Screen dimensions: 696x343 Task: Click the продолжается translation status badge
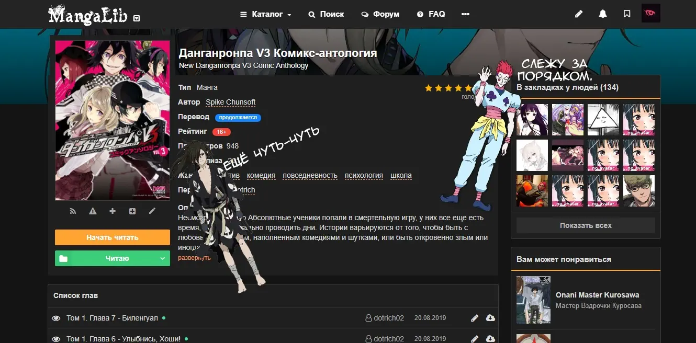point(238,118)
